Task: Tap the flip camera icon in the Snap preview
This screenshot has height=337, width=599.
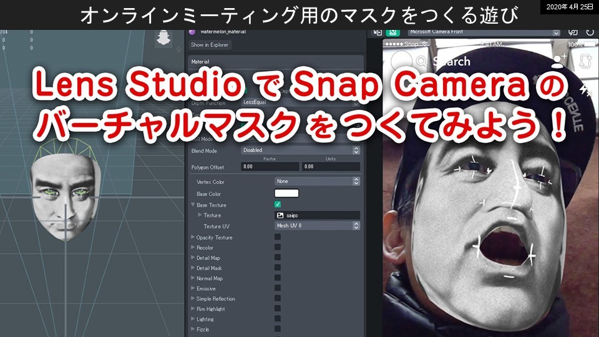Action: point(585,61)
